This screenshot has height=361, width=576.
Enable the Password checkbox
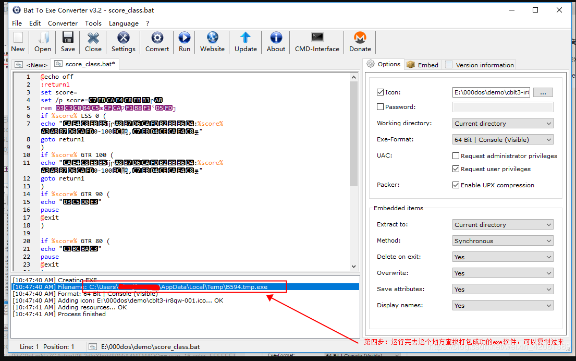[380, 107]
